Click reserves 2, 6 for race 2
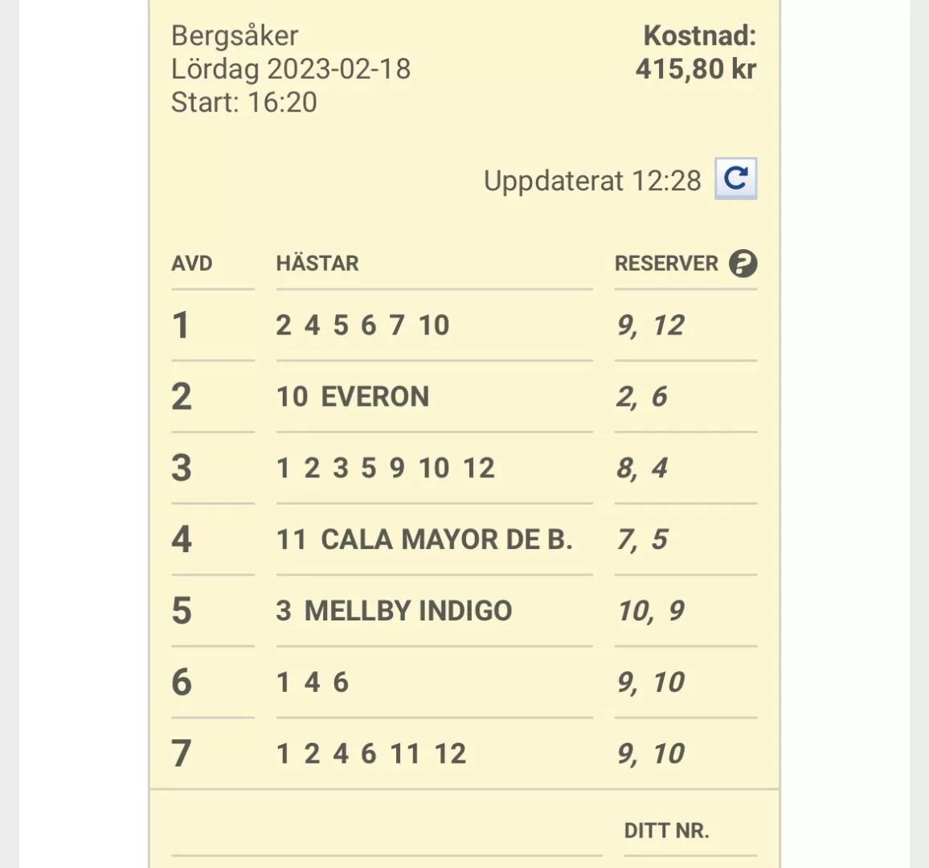Image resolution: width=929 pixels, height=868 pixels. click(x=642, y=397)
